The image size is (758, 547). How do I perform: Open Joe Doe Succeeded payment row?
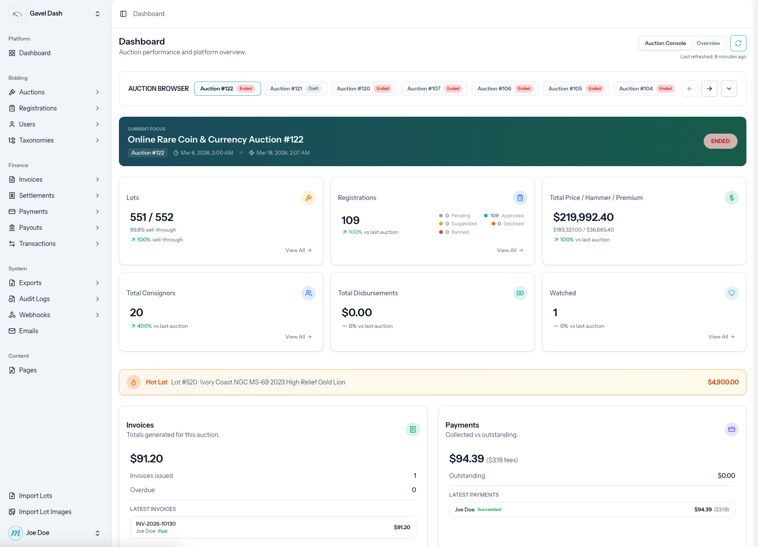tap(592, 510)
